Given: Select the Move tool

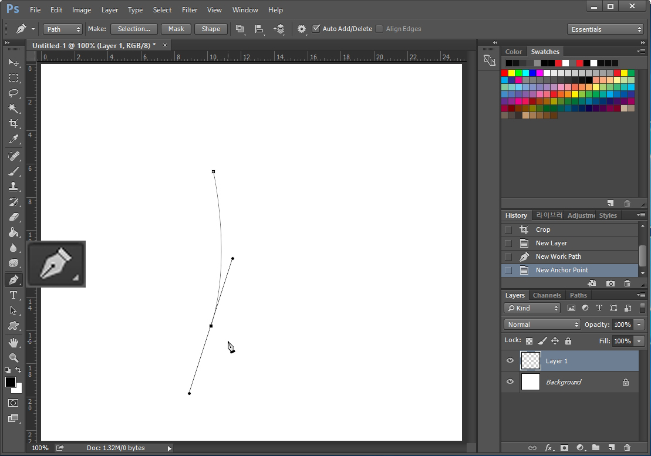Looking at the screenshot, I should coord(14,62).
